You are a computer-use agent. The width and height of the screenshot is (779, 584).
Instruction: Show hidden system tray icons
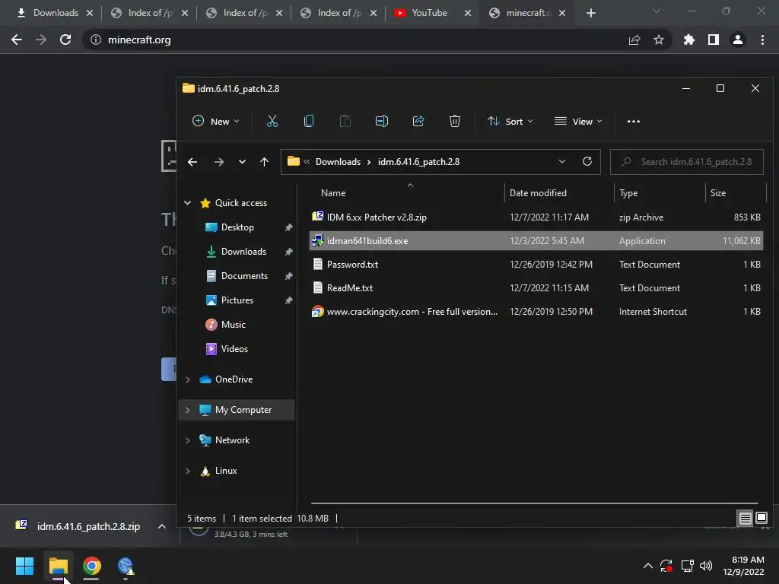coord(648,566)
